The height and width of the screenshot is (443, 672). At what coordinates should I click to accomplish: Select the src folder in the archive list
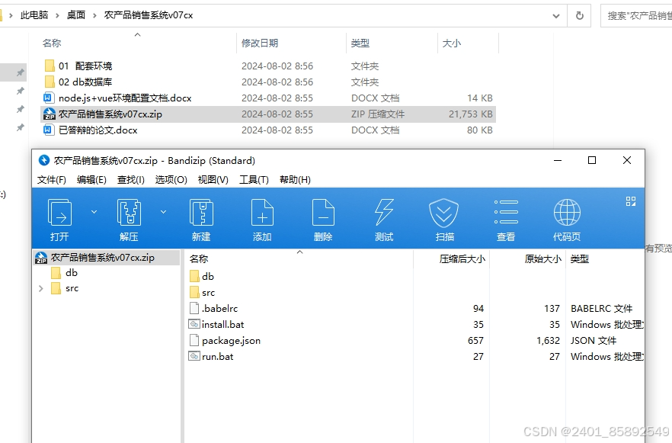click(202, 293)
